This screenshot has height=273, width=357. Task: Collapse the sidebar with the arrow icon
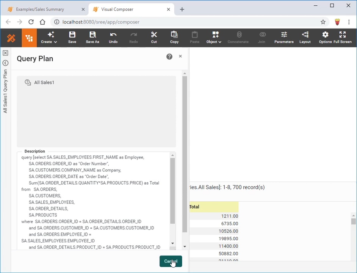(x=5, y=63)
